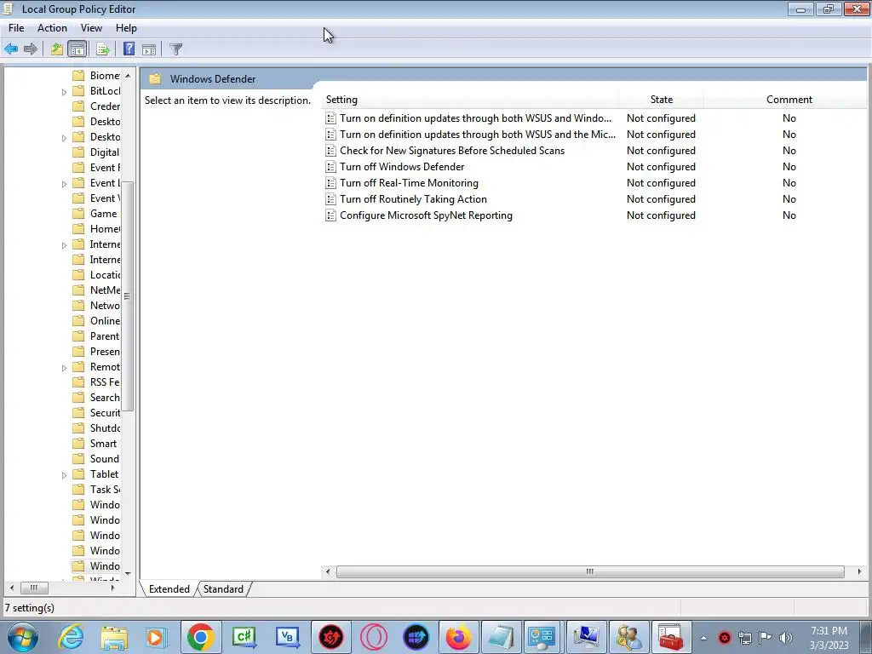Expand the Event L tree node arrow
Image resolution: width=872 pixels, height=654 pixels.
tap(64, 184)
